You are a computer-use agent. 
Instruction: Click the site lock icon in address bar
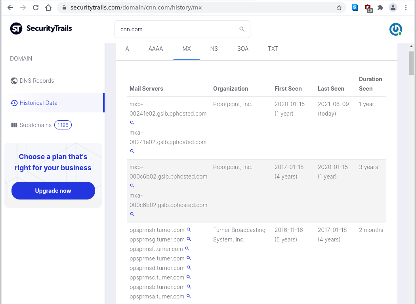point(64,8)
